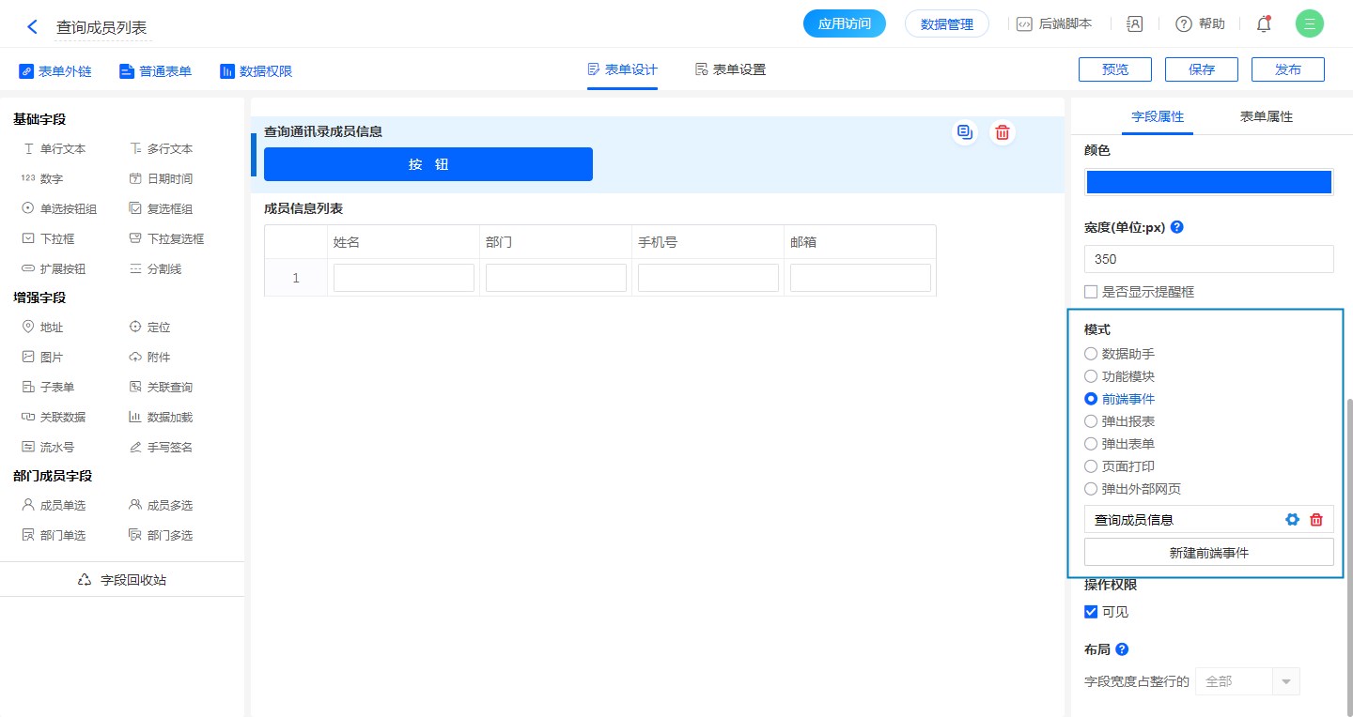Open settings gear for 查询成员信息 event
The height and width of the screenshot is (717, 1353).
coord(1292,519)
